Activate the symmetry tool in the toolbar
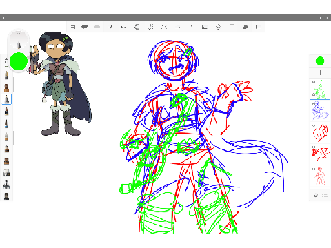 (164, 27)
